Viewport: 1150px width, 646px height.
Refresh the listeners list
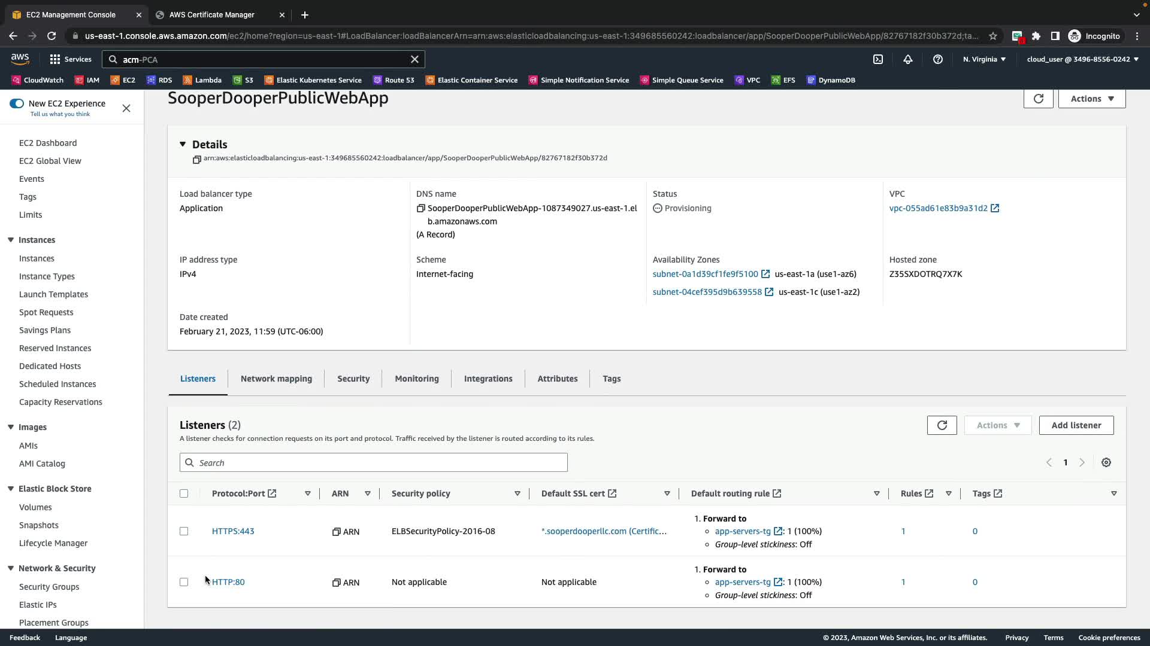pos(942,425)
